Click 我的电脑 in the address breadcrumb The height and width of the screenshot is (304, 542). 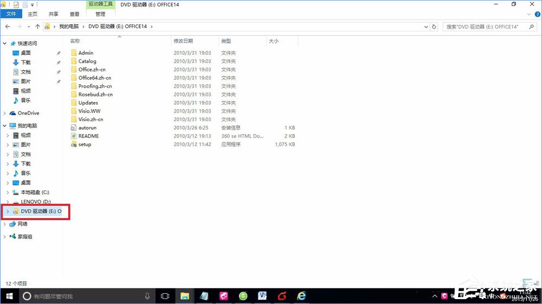[69, 27]
